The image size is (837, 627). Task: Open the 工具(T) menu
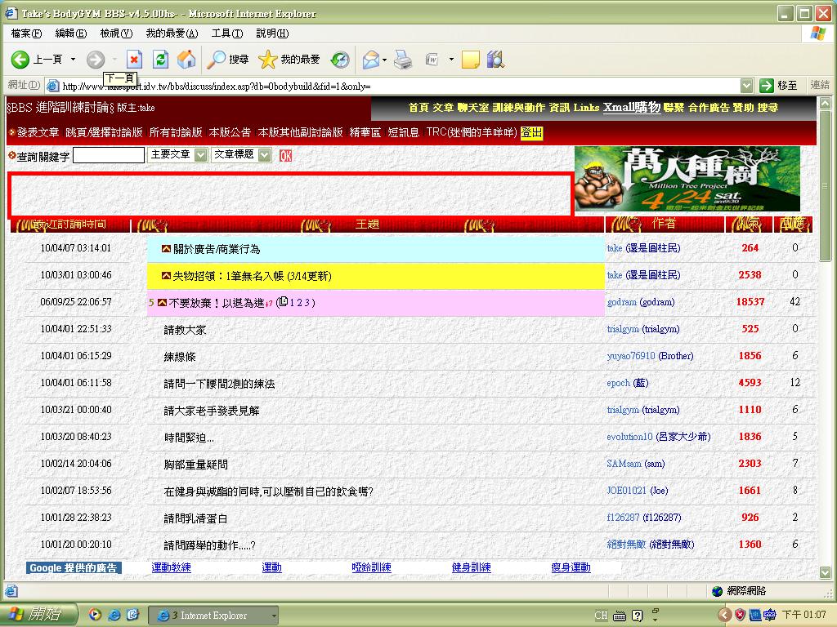click(227, 33)
